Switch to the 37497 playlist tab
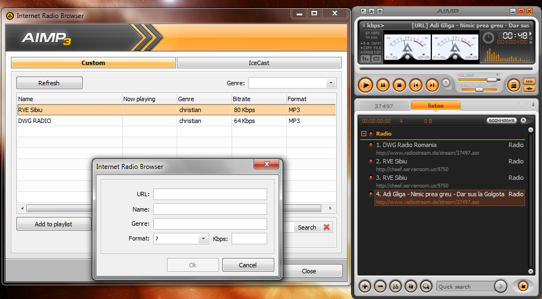Image resolution: width=542 pixels, height=299 pixels. pos(384,106)
